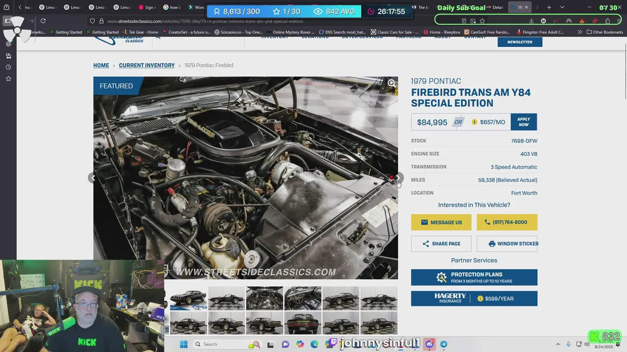This screenshot has height=352, width=627.
Task: Open the Hagerty Insurance $599/YEAR banner
Action: [474, 299]
